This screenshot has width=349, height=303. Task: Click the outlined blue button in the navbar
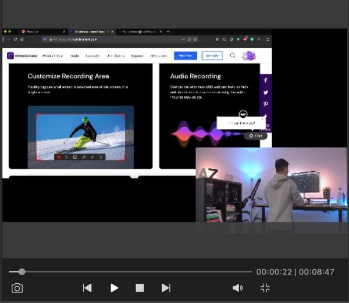212,56
